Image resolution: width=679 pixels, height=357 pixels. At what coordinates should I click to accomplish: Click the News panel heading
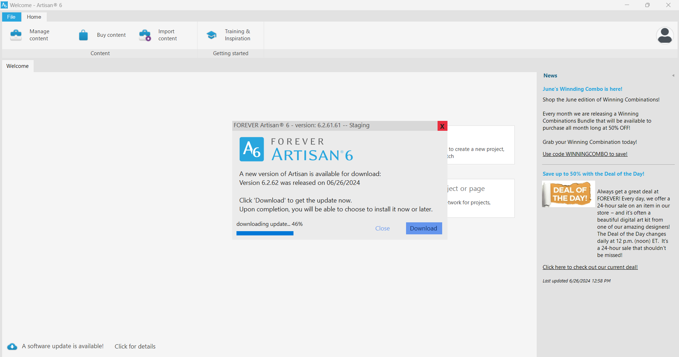[550, 75]
